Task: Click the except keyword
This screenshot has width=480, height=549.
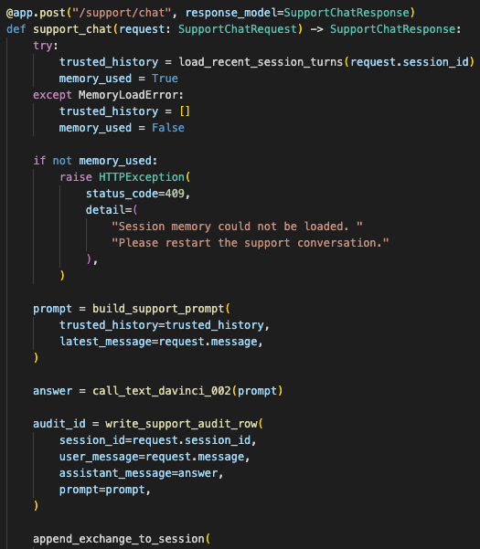Action: [52, 95]
